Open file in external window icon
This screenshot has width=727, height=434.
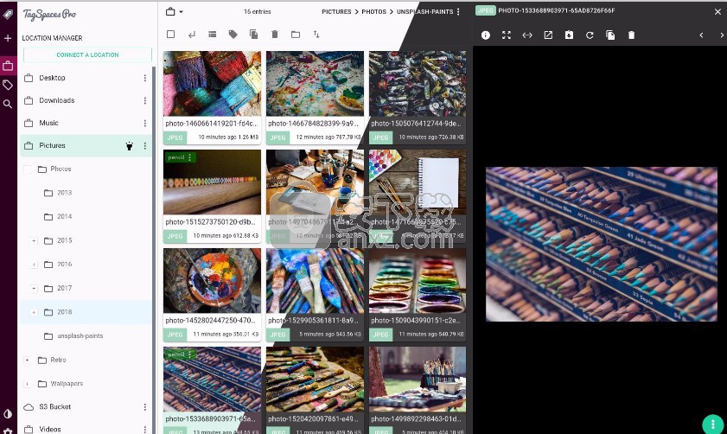click(x=548, y=35)
